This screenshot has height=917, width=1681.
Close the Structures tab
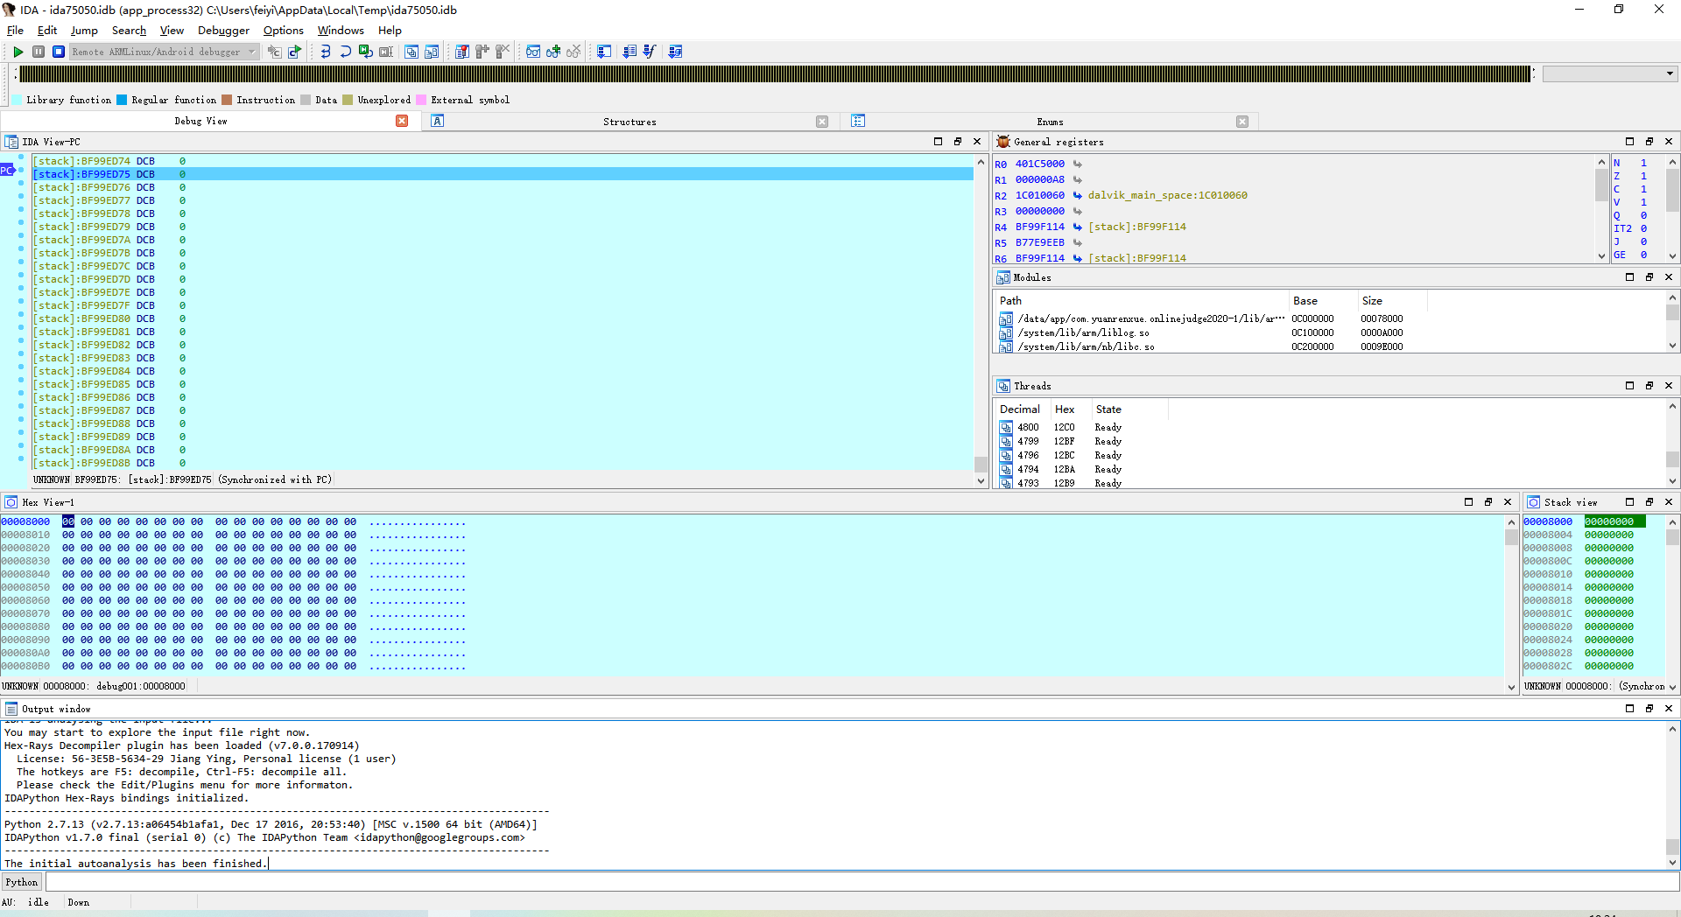[822, 122]
